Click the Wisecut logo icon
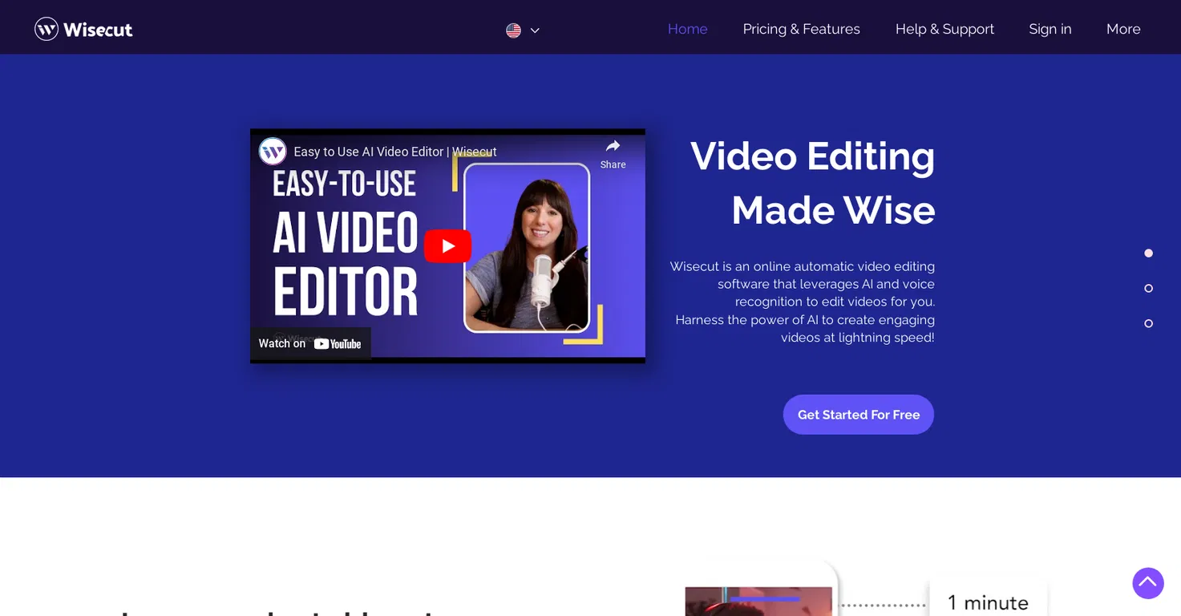The width and height of the screenshot is (1181, 616). click(x=47, y=29)
